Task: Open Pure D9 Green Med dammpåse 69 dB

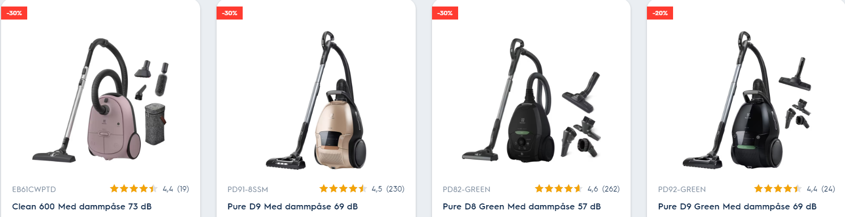Action: (x=737, y=207)
